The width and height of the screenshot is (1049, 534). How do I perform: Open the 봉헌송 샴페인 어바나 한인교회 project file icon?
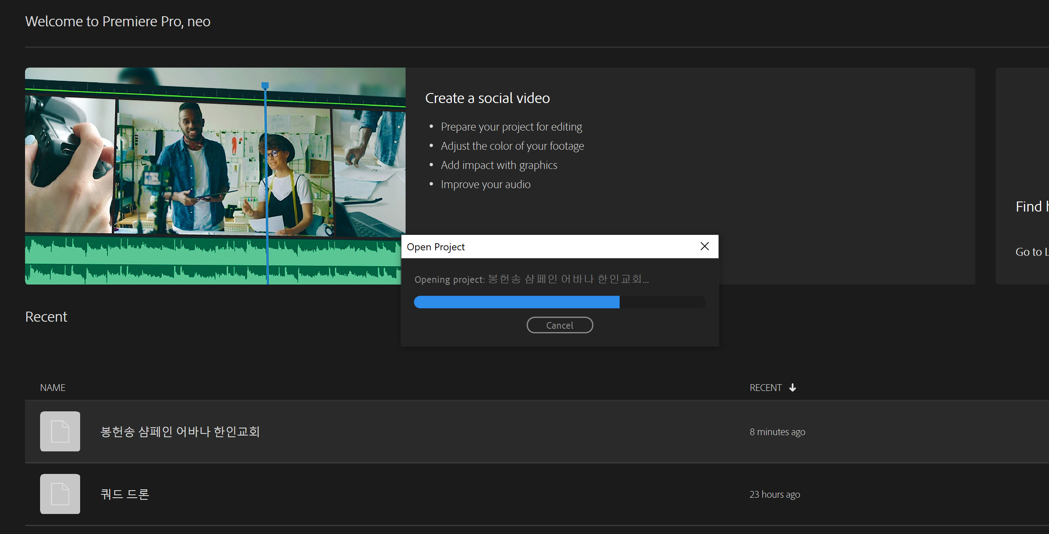60,431
